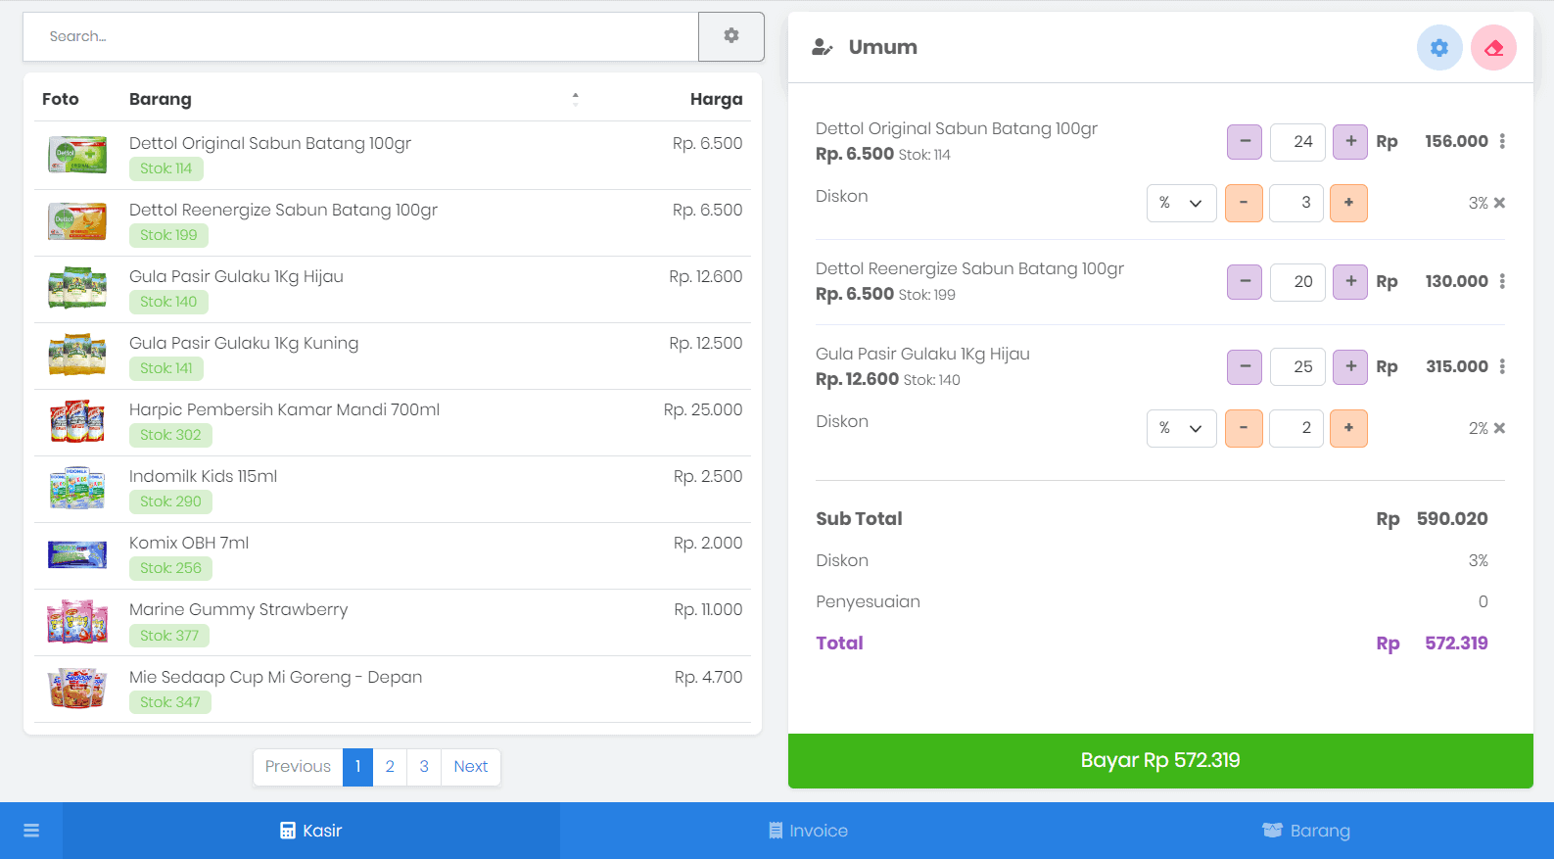This screenshot has height=859, width=1554.
Task: Click Penyesuaian value 0
Action: (x=1483, y=601)
